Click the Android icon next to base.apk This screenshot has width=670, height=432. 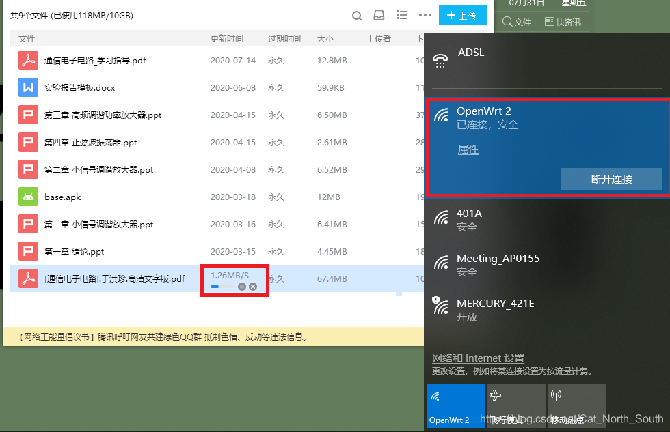tap(28, 197)
